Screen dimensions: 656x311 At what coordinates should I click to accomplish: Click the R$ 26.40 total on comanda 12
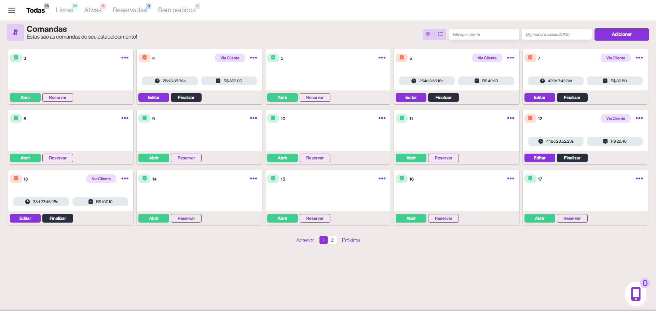pyautogui.click(x=615, y=141)
